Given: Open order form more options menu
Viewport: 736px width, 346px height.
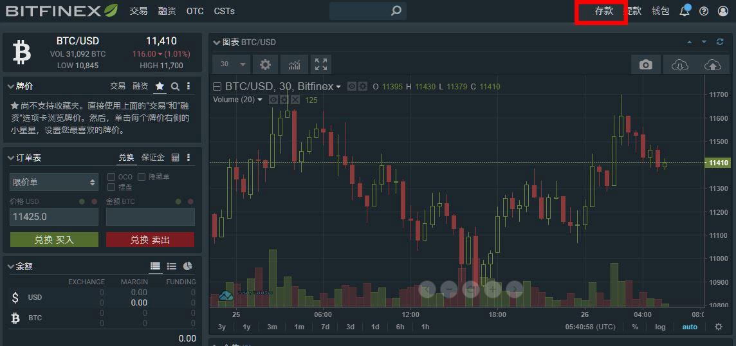Looking at the screenshot, I should 189,158.
